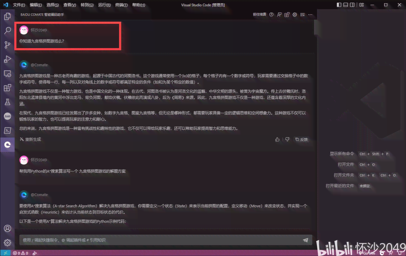Focus the Comate chat input field

[x=165, y=240]
